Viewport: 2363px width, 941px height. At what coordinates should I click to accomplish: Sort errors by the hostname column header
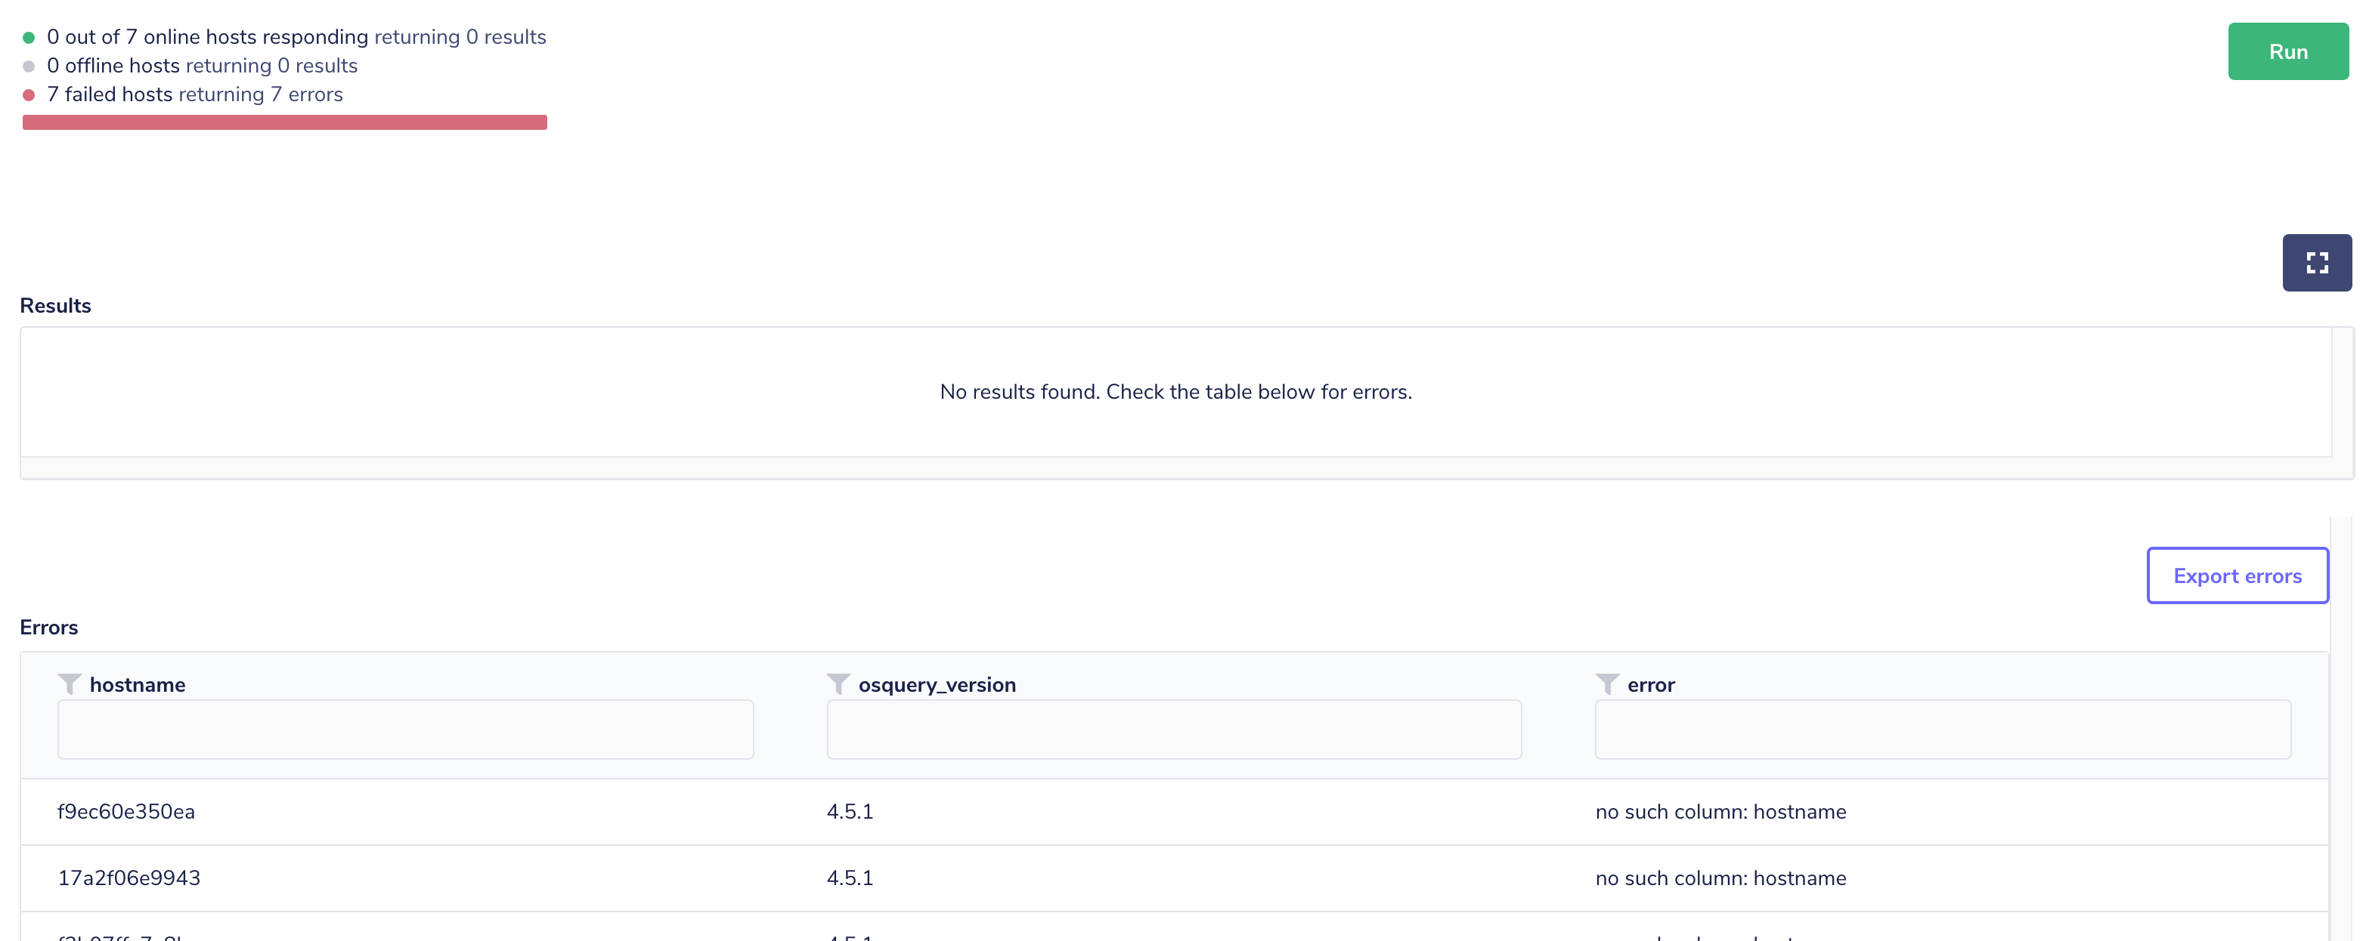tap(137, 683)
